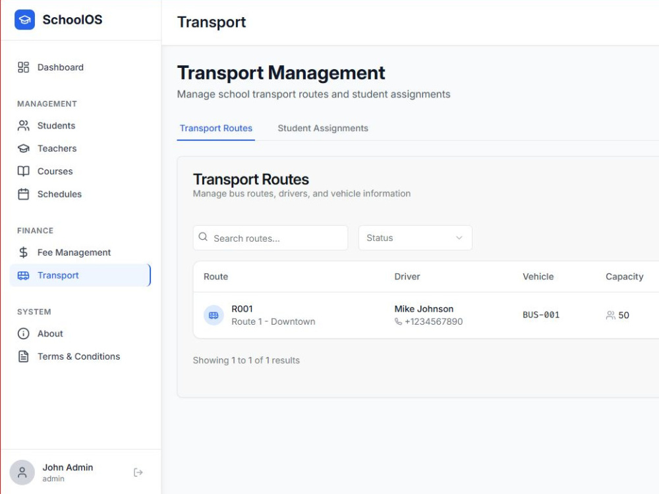Image resolution: width=659 pixels, height=494 pixels.
Task: Click the Schedules calendar icon
Action: coord(24,194)
